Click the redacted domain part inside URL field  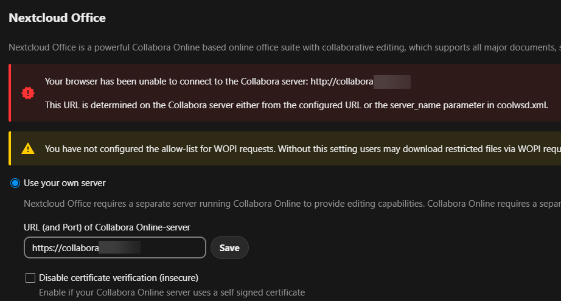(120, 248)
